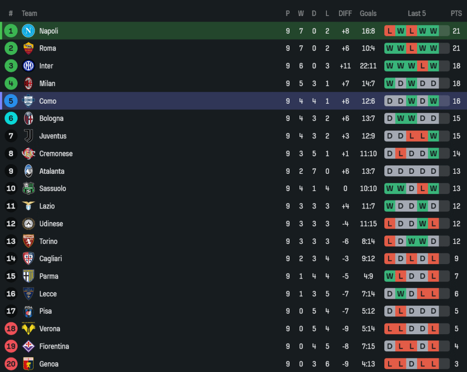
Task: Click the Roma club crest icon
Action: point(28,48)
